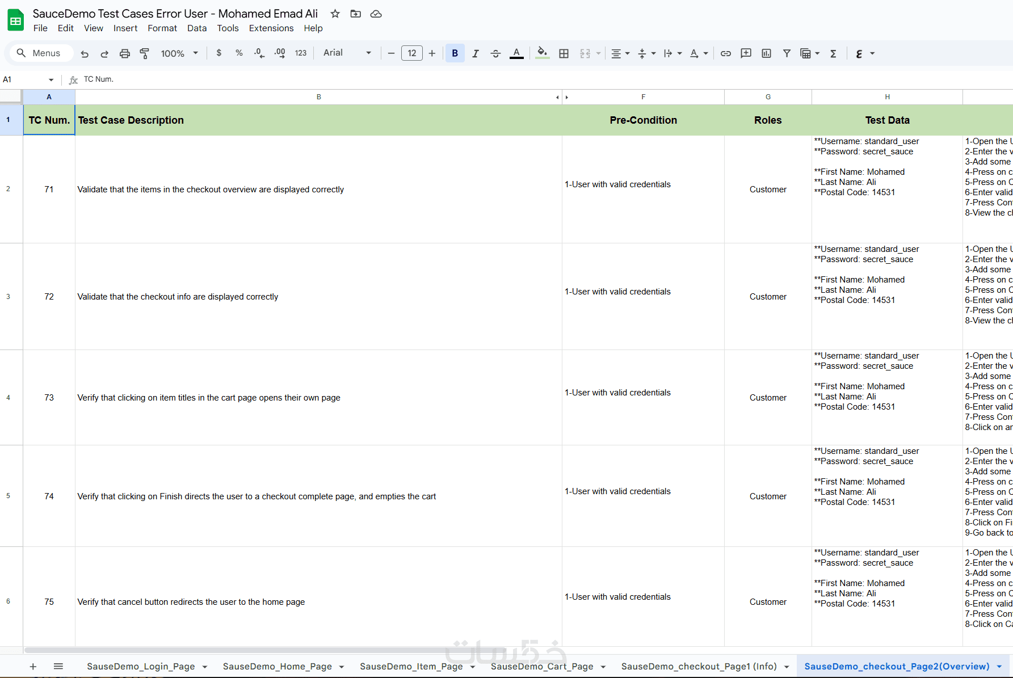This screenshot has width=1013, height=678.
Task: Select the Test Case Description header cell
Action: click(318, 120)
